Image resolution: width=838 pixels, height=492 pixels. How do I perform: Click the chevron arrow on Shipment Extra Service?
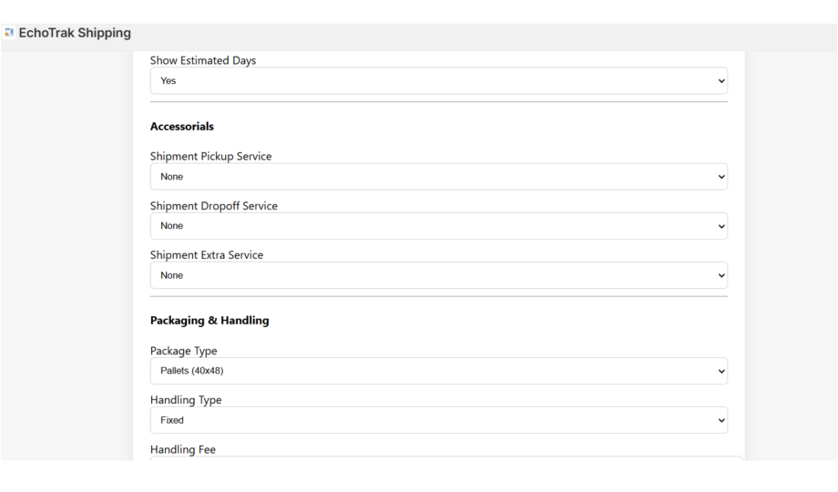tap(721, 275)
